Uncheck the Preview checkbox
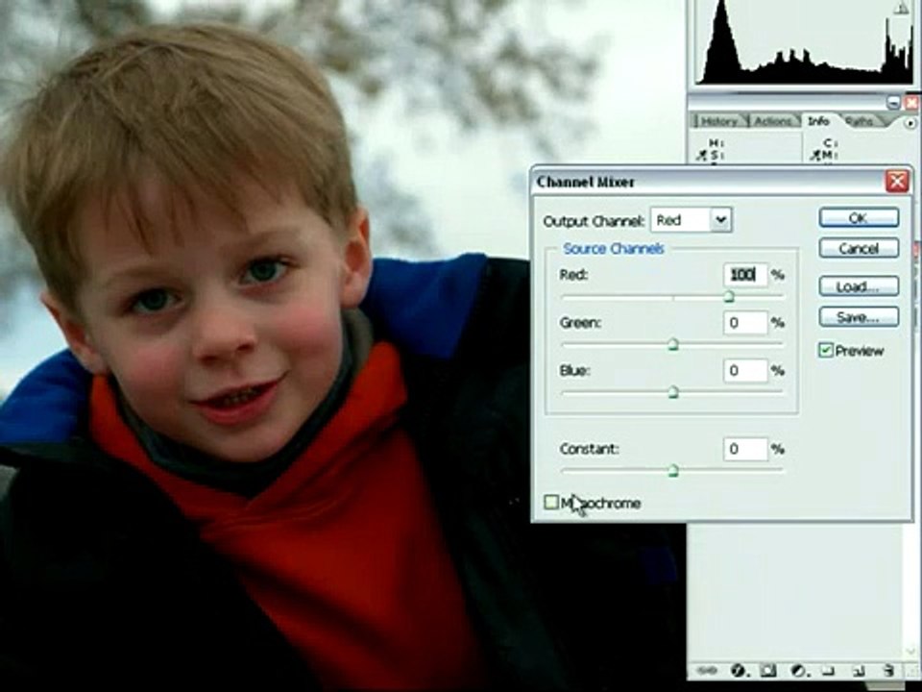 [x=826, y=351]
